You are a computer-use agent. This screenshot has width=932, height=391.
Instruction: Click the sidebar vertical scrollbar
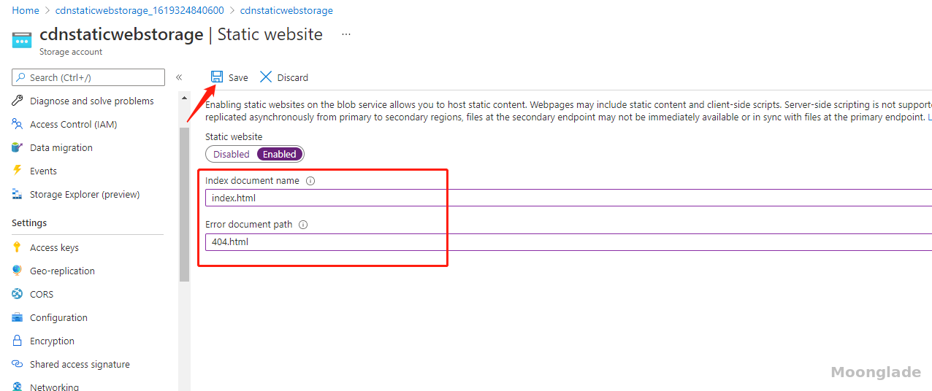184,204
